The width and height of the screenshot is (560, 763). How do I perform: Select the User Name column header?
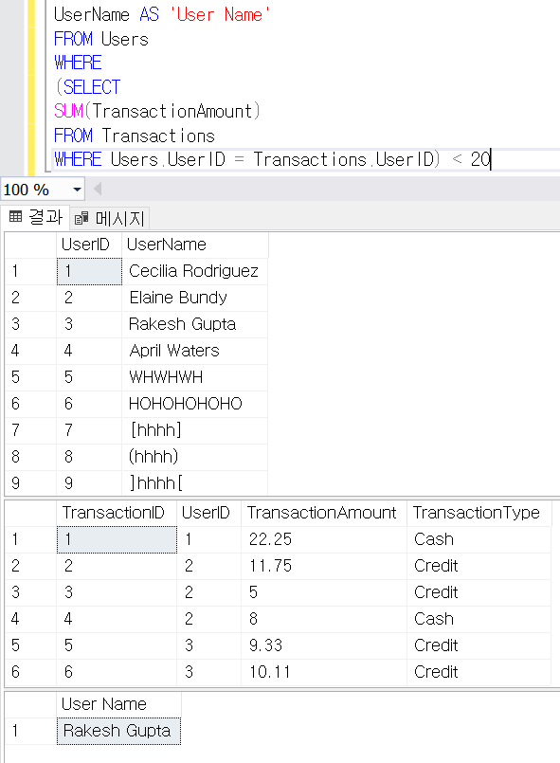tap(118, 704)
